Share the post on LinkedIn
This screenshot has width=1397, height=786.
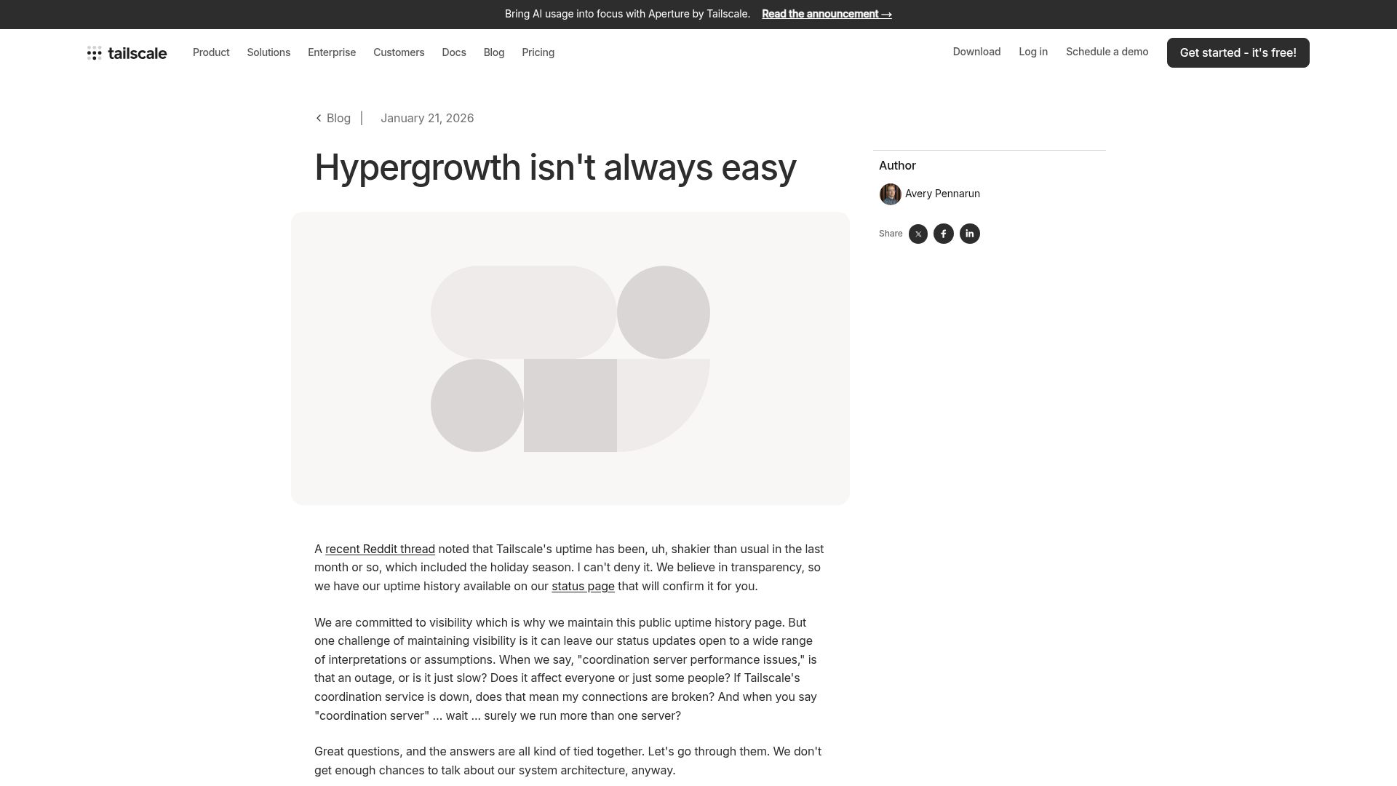tap(970, 234)
